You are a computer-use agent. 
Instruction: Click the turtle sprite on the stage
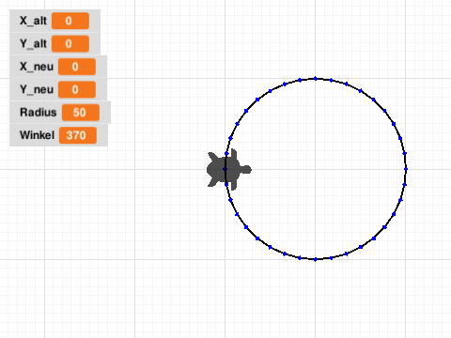[x=228, y=169]
